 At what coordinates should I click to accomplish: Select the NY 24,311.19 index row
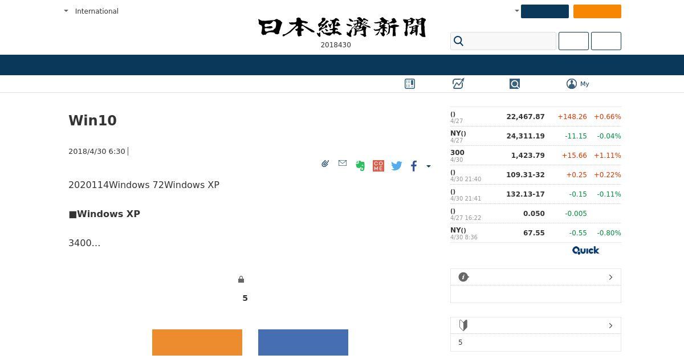tap(536, 136)
